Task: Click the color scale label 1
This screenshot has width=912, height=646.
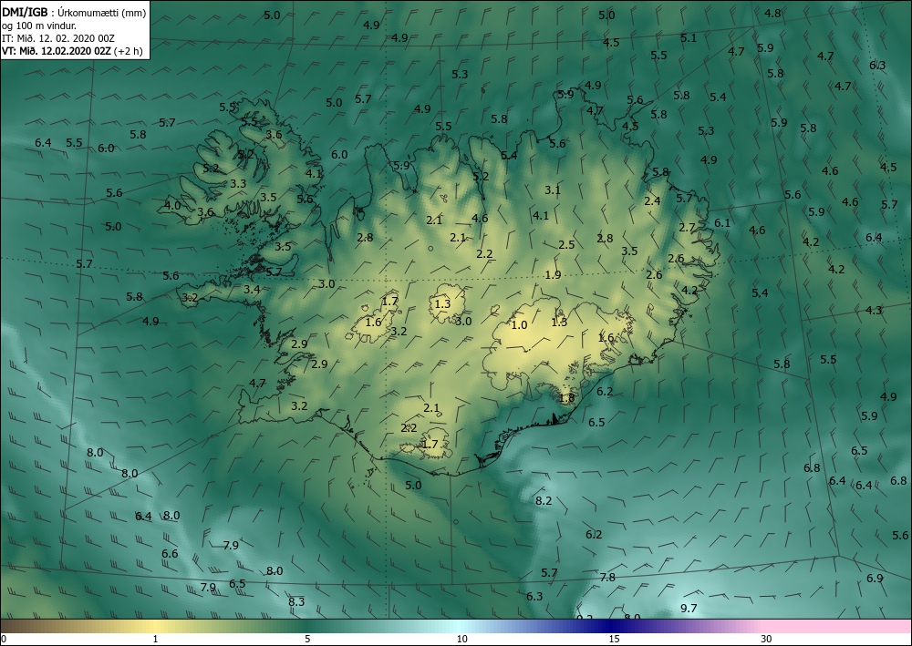Action: tap(155, 640)
